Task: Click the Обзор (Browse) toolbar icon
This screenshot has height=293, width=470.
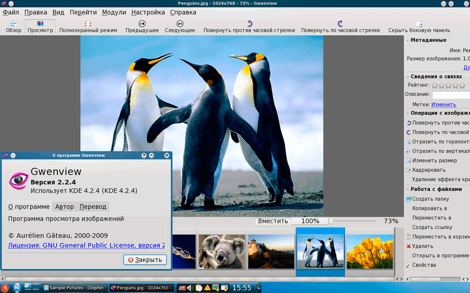Action: 14,27
